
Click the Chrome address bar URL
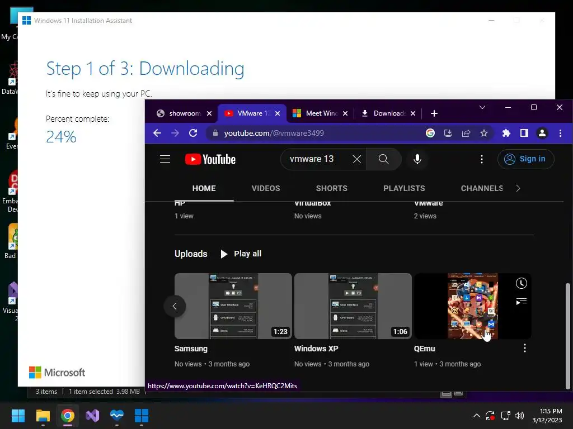point(274,133)
